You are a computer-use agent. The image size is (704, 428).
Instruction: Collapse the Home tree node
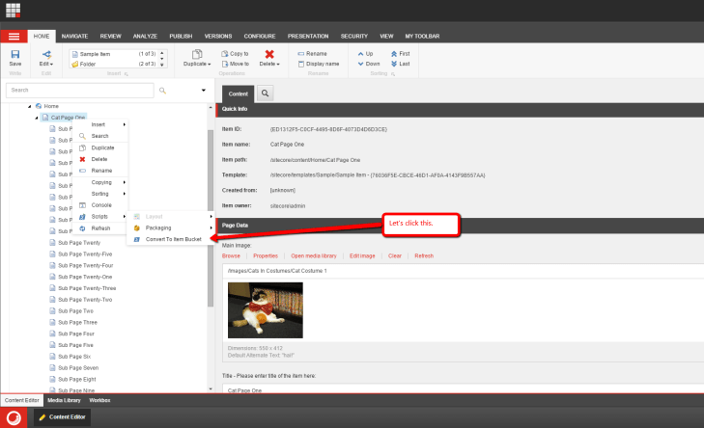pyautogui.click(x=30, y=106)
